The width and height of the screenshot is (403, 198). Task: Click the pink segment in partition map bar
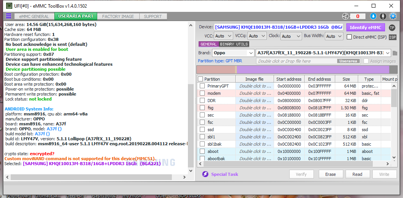pos(215,70)
